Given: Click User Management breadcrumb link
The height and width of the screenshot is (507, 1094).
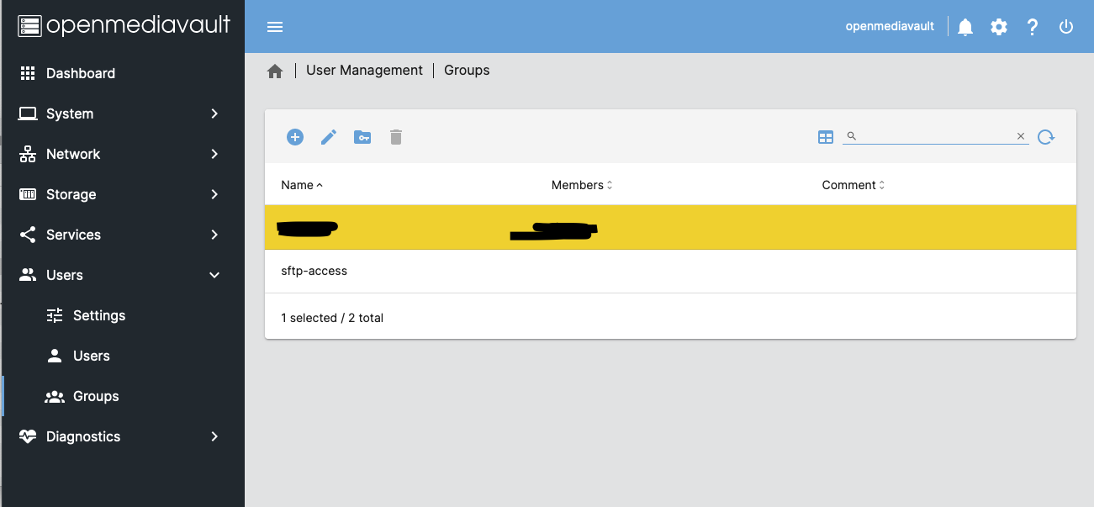Looking at the screenshot, I should (364, 71).
